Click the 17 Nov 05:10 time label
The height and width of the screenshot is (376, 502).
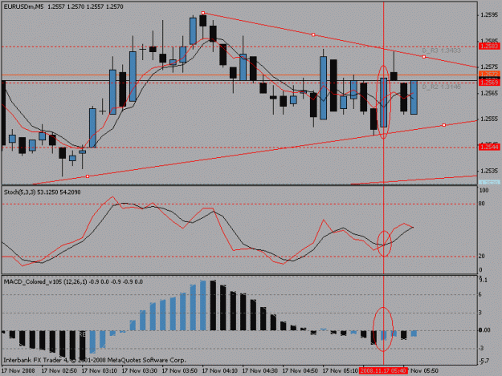(x=341, y=371)
